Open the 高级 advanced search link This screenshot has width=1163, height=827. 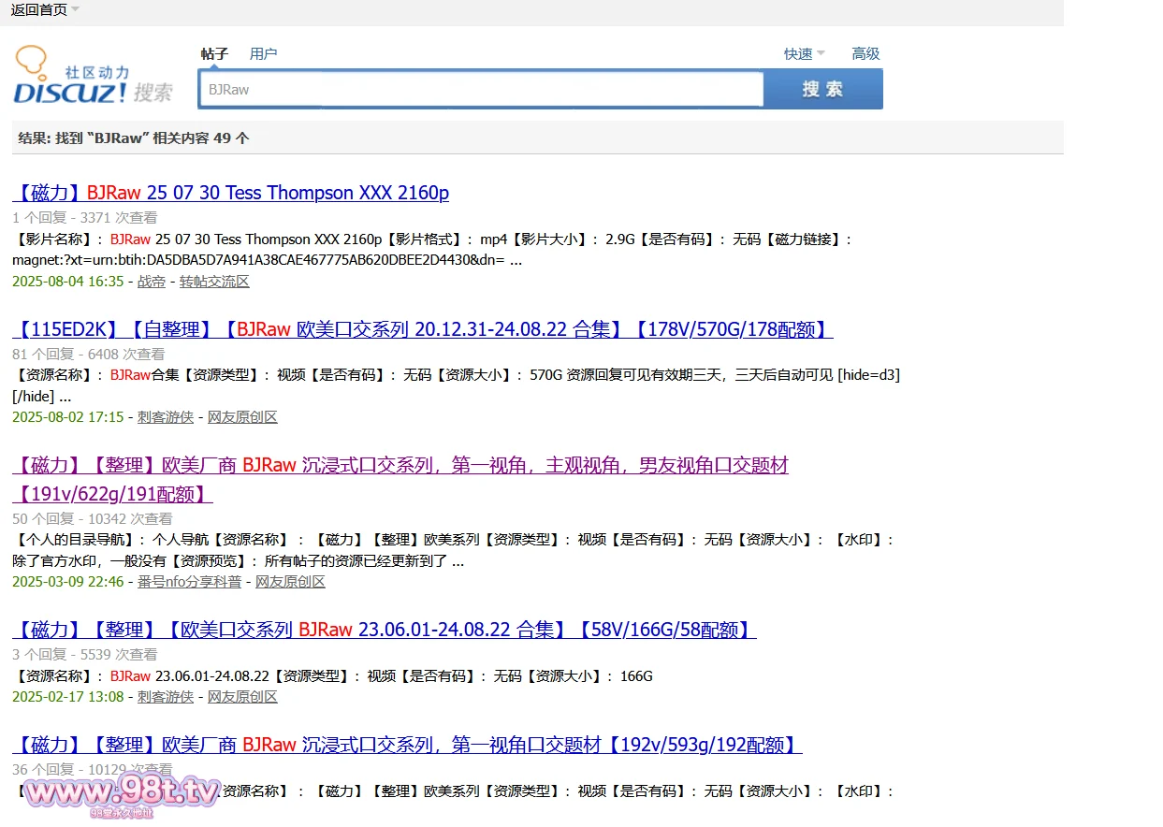(865, 54)
